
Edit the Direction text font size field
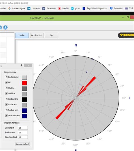(23, 137)
